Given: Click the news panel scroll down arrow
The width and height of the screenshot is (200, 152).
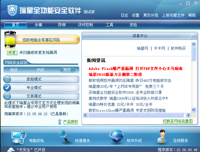Looking at the screenshot, I should 194,110.
